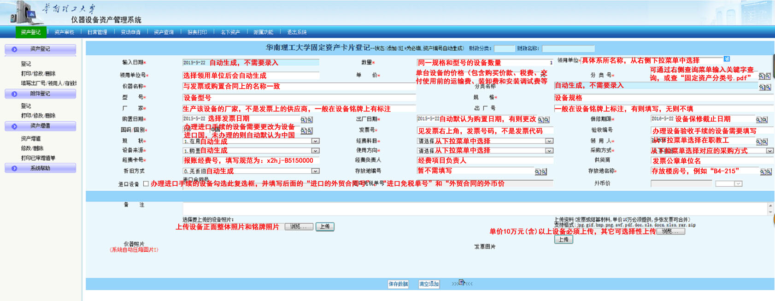Image resolution: width=775 pixels, height=301 pixels.
Task: Open lookup icon beside 存放地名称 field
Action: pyautogui.click(x=766, y=172)
